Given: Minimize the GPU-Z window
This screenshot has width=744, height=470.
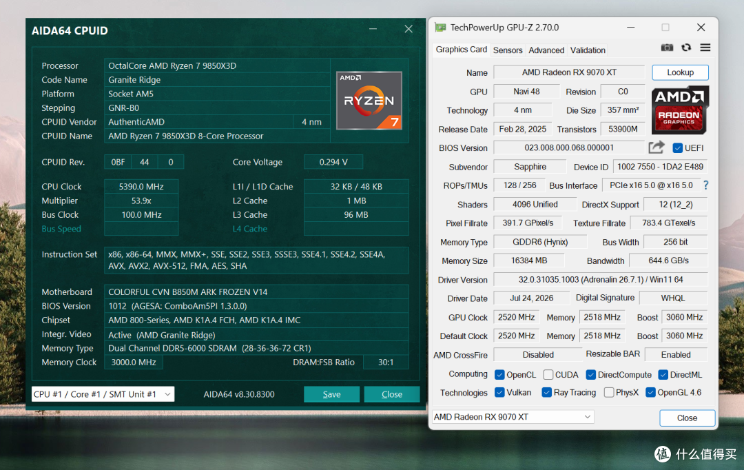Looking at the screenshot, I should point(630,28).
